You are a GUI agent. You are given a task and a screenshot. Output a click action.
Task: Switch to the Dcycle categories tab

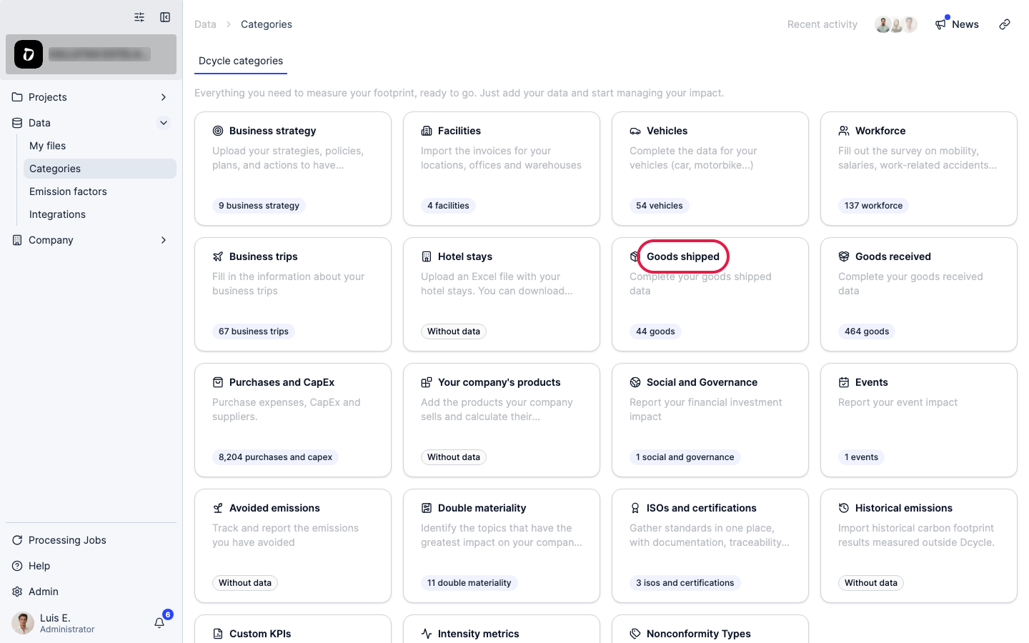[x=241, y=61]
